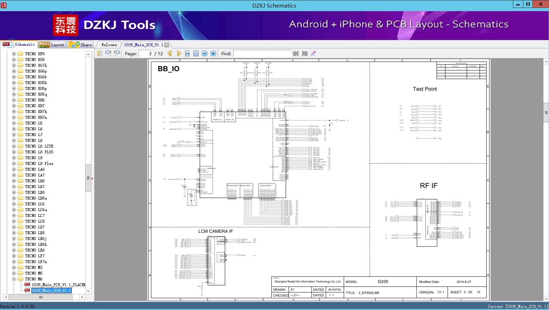This screenshot has height=310, width=549.
Task: Click the find previous icon
Action: [x=296, y=53]
